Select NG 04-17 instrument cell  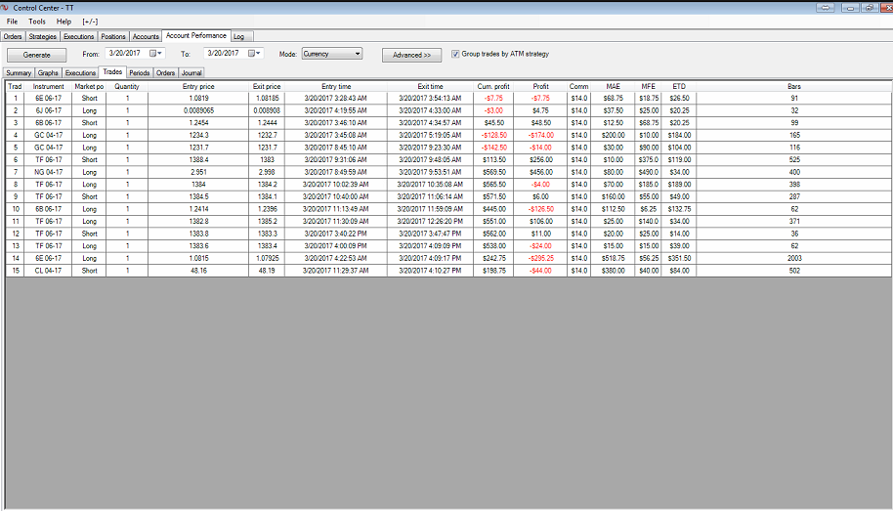49,172
